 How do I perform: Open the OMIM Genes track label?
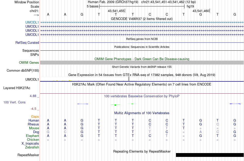click(29, 62)
